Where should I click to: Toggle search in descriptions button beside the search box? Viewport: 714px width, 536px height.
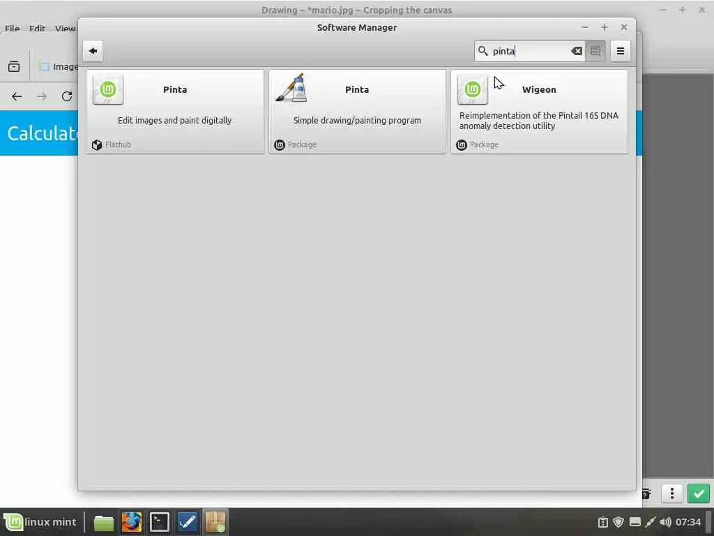[595, 51]
